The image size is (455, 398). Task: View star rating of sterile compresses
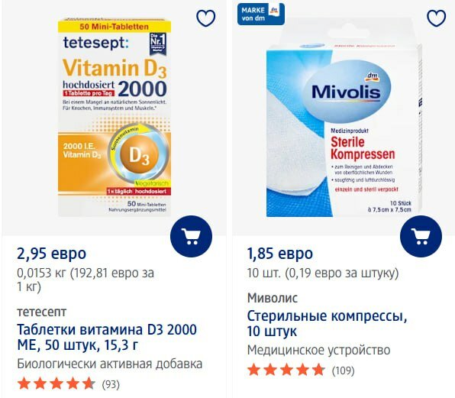286,370
